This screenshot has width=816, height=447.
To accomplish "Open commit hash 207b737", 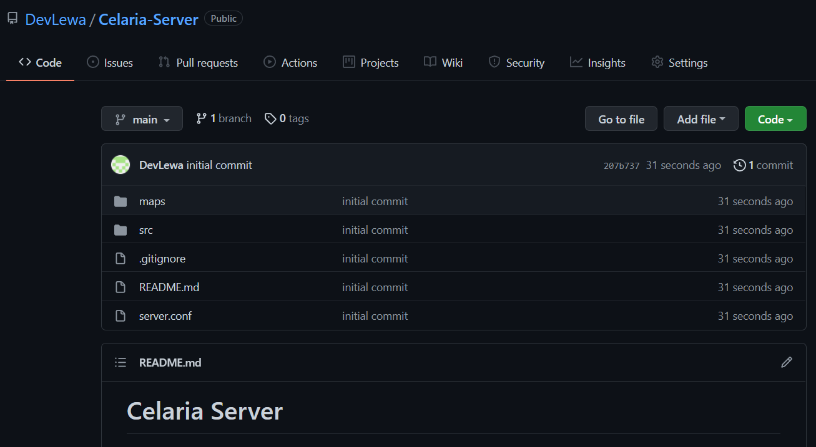I will pos(621,166).
